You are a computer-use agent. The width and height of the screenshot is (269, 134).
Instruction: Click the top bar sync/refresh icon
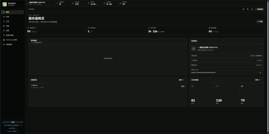coord(243,9)
